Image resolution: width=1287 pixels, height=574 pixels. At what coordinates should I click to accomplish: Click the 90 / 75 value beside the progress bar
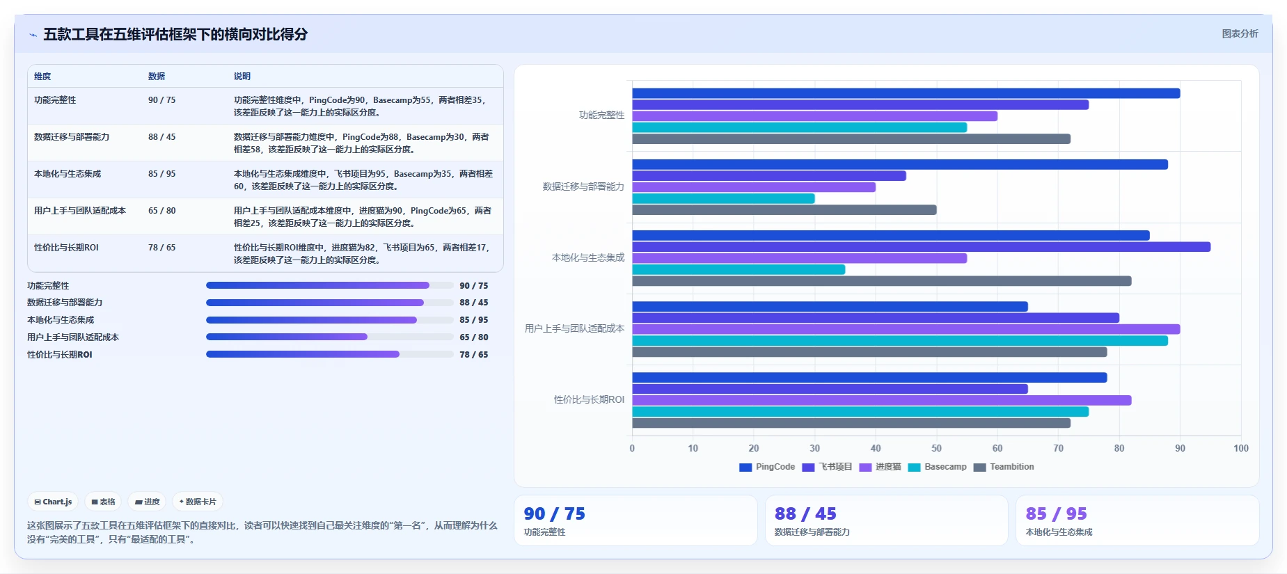click(474, 286)
